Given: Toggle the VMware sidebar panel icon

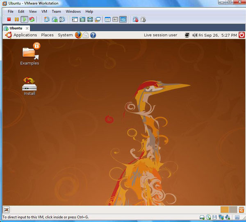Looking at the screenshot, I should tap(75, 19).
